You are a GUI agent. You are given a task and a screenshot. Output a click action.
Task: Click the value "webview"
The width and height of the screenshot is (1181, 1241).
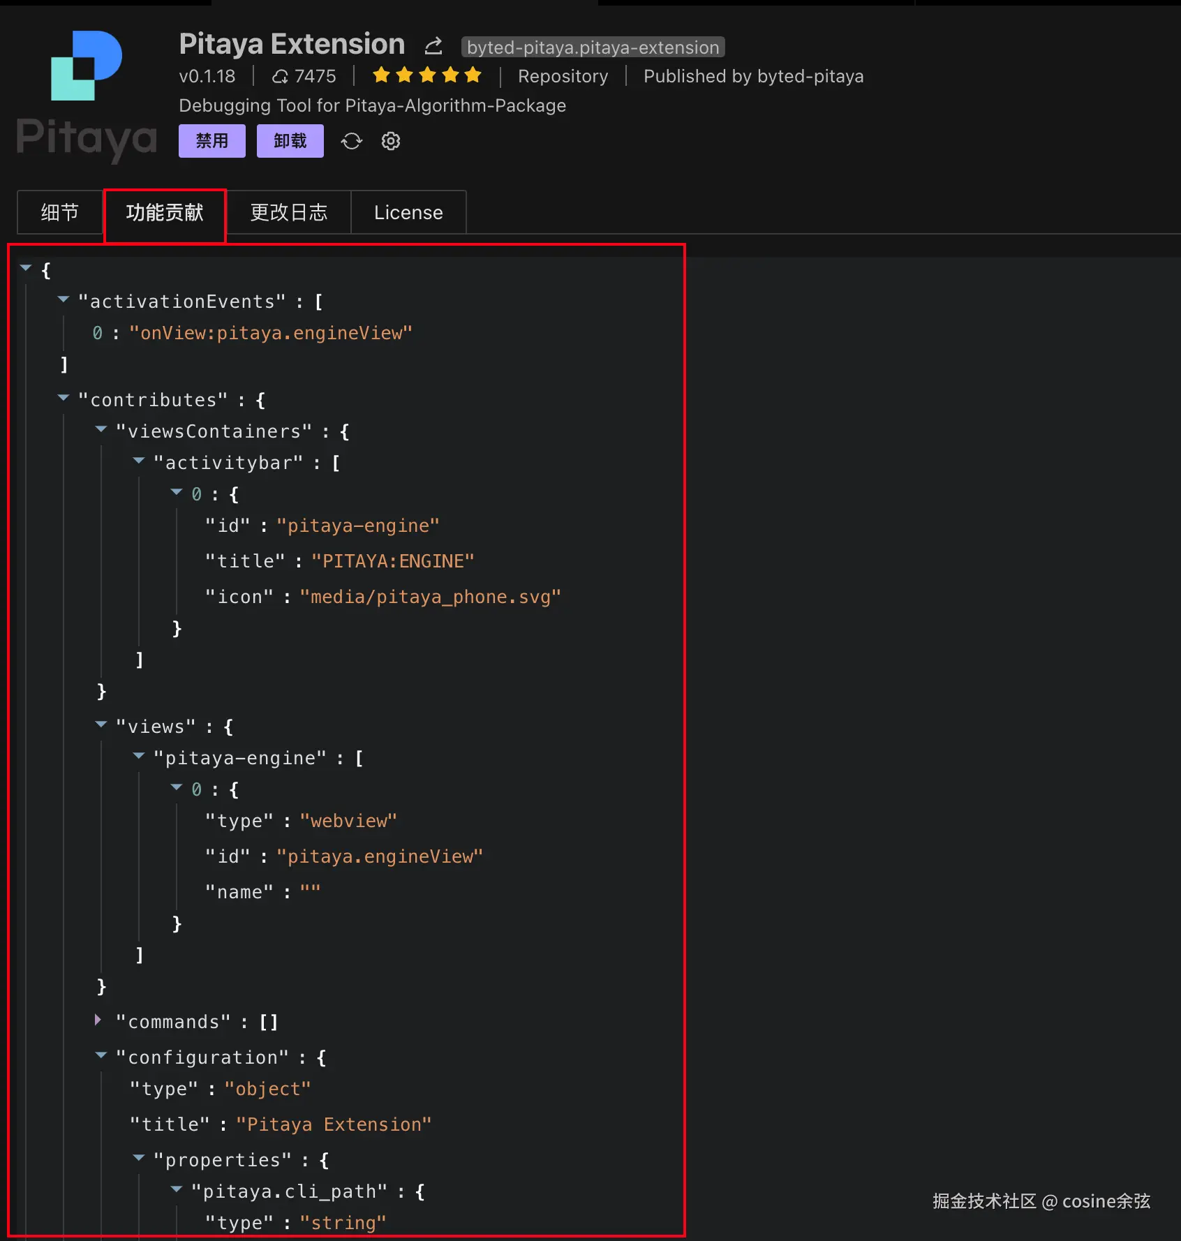tap(348, 821)
